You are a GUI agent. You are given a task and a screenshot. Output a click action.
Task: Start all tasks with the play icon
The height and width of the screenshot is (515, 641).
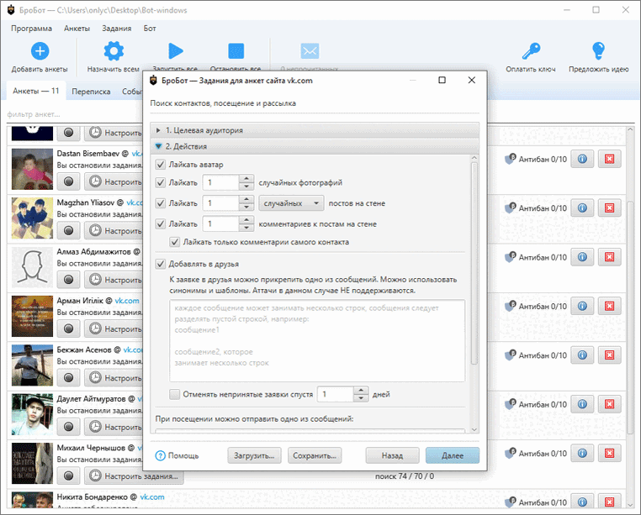175,51
